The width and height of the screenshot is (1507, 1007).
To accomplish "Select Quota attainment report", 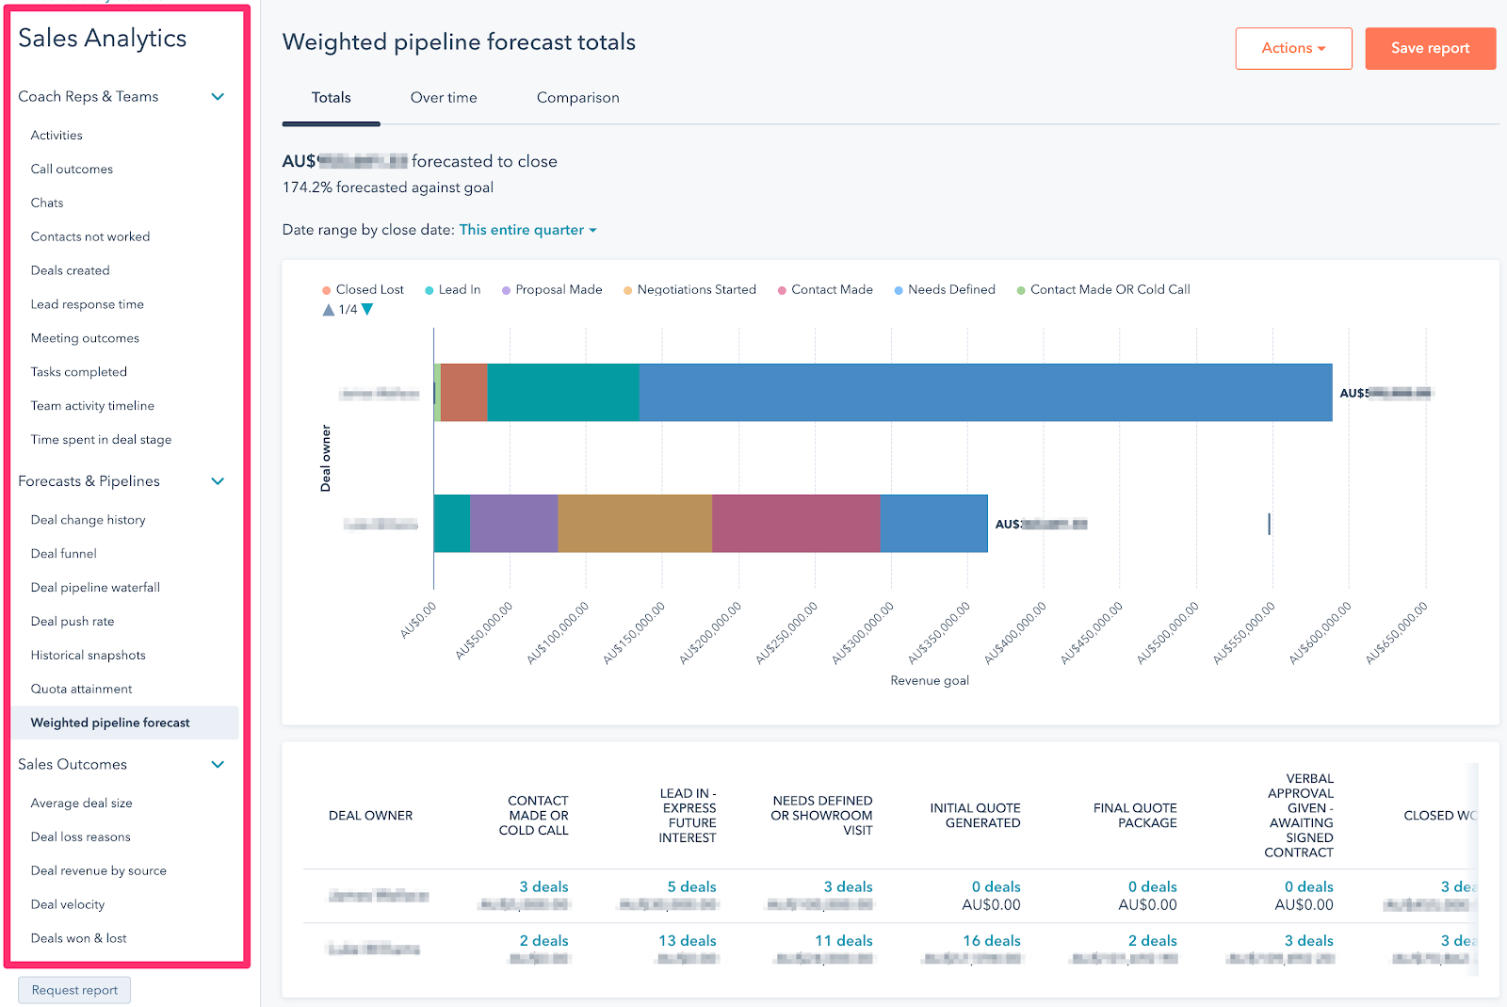I will click(82, 689).
